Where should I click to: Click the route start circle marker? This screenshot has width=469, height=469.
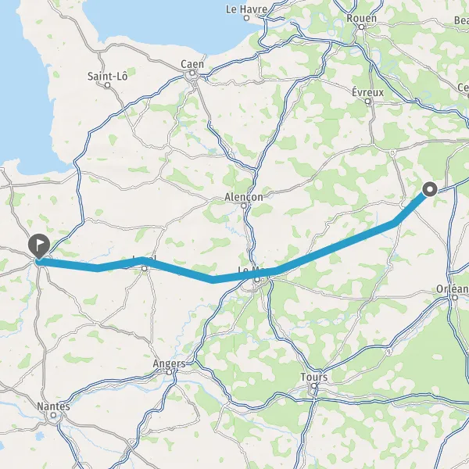coord(430,189)
